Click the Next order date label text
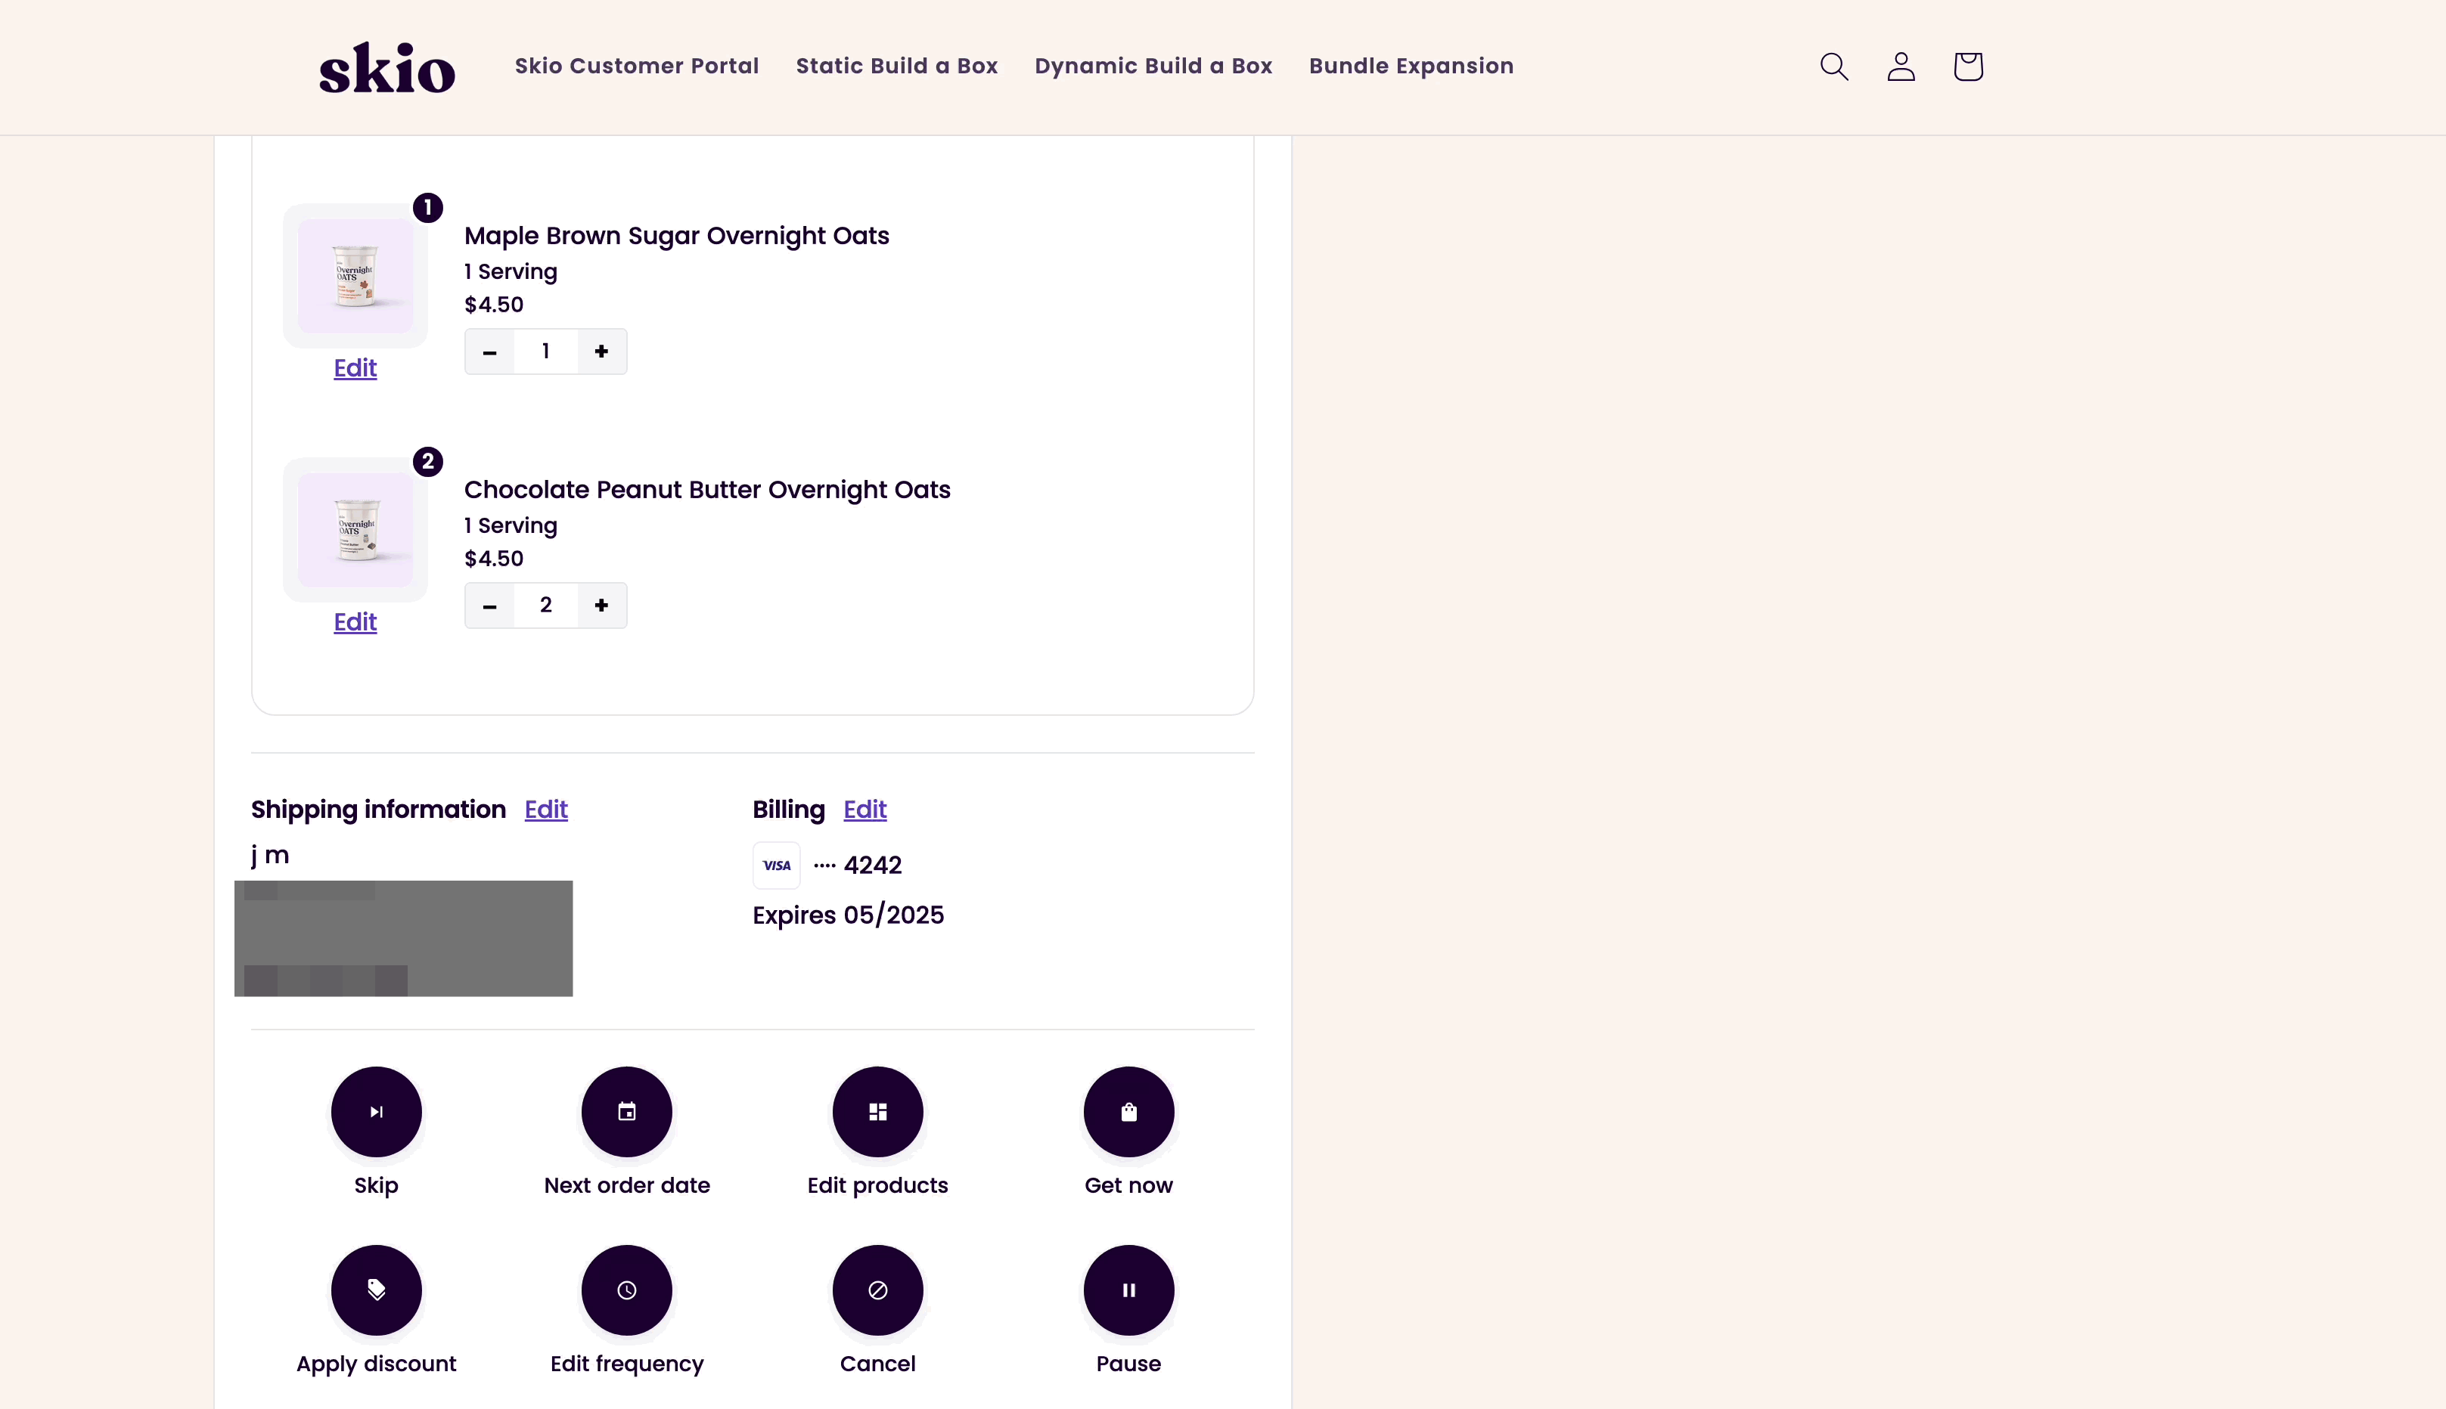Screen dimensions: 2446x1409 [626, 1187]
